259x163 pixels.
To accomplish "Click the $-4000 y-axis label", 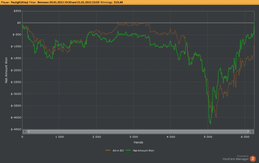I will (x=16, y=118).
